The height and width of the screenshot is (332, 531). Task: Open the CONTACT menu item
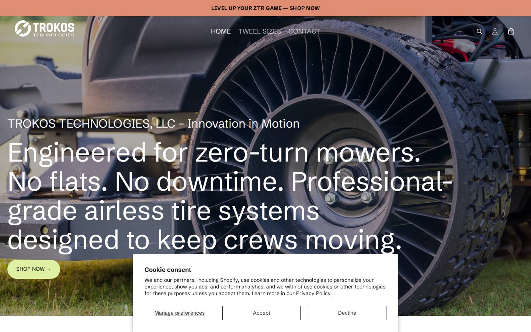304,31
